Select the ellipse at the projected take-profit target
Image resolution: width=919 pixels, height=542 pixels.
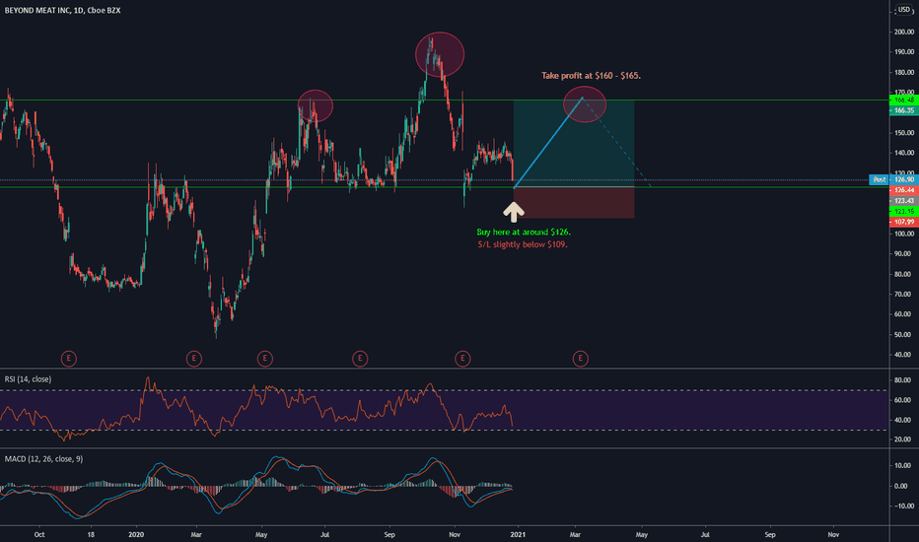585,104
